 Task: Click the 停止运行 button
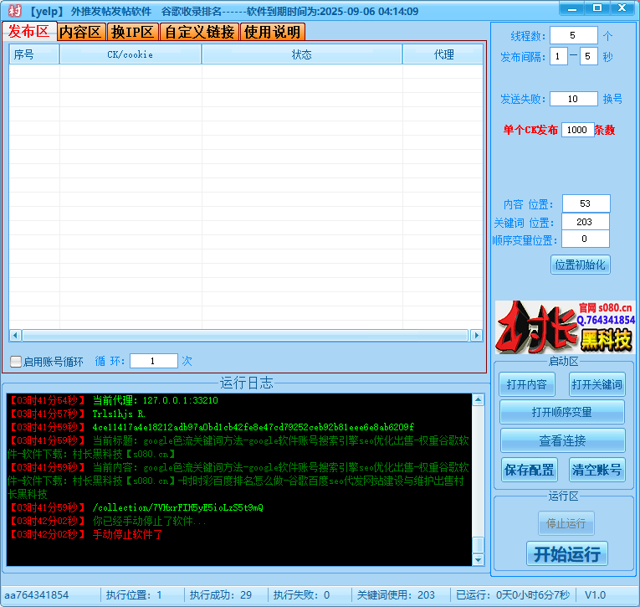[x=566, y=523]
